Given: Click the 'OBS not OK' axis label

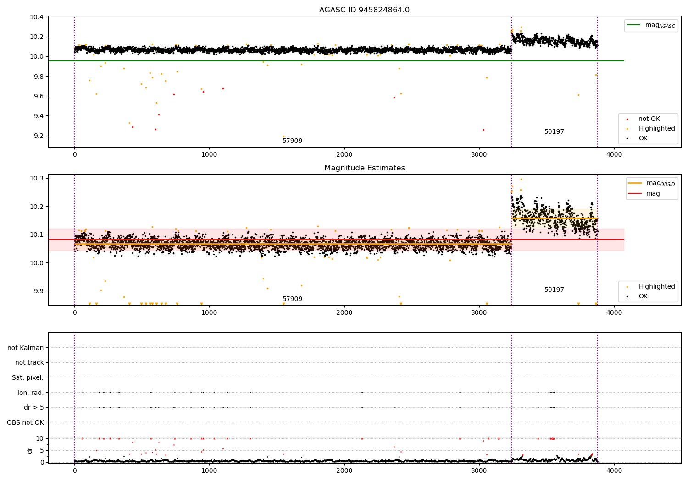Looking at the screenshot, I should pyautogui.click(x=26, y=422).
